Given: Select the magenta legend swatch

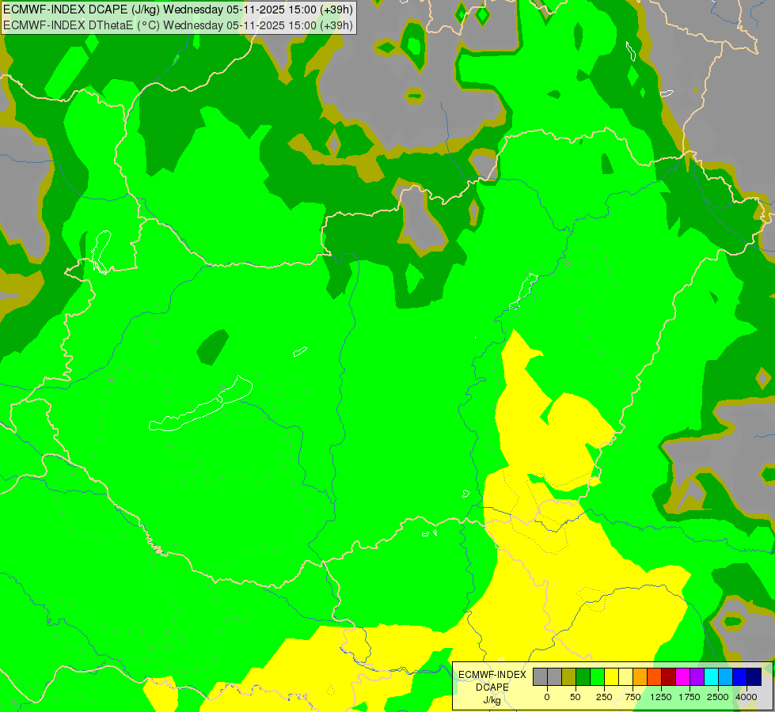Looking at the screenshot, I should (682, 676).
